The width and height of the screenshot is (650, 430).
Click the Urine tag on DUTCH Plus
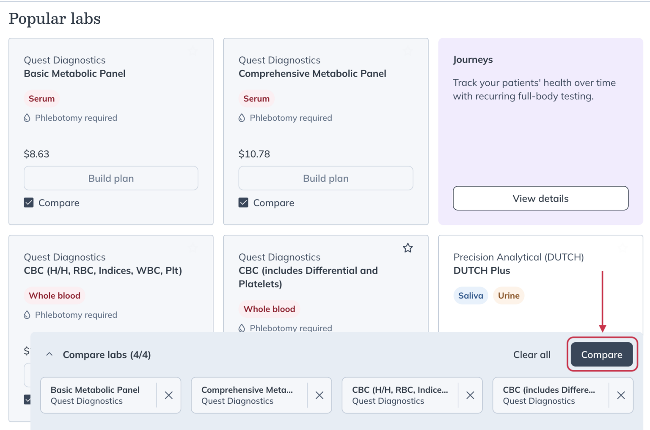pos(509,295)
